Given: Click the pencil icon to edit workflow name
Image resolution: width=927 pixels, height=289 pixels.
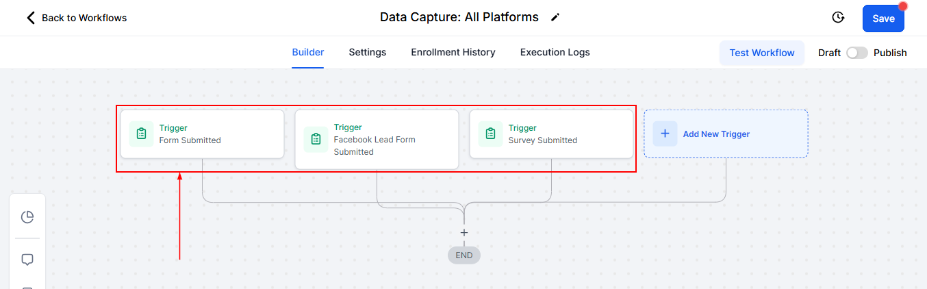Looking at the screenshot, I should [x=555, y=18].
